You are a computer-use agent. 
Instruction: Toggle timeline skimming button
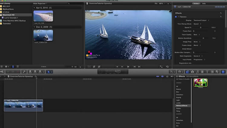coord(158,76)
